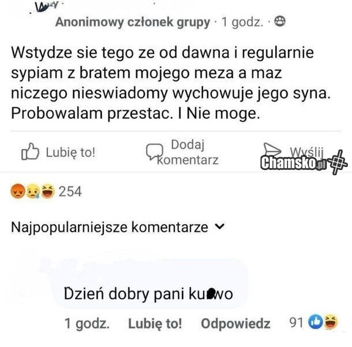Open the Anonimowy członek grupy author name

(133, 22)
